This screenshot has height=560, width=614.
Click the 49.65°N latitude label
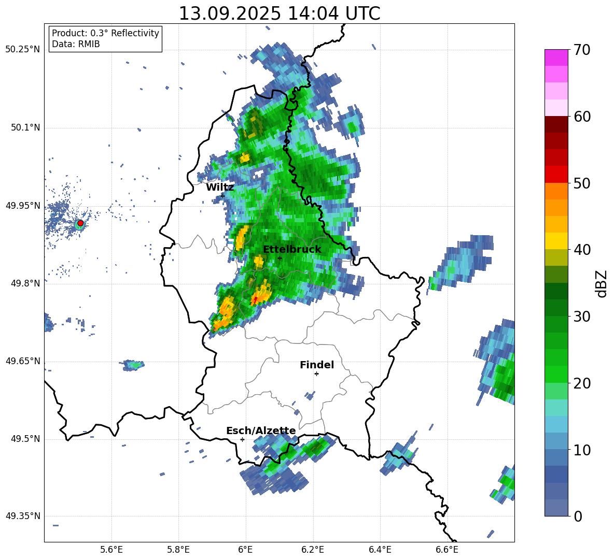(23, 361)
